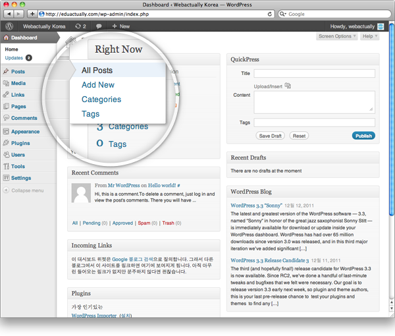Choose Categories in the Posts flyout
The height and width of the screenshot is (336, 395).
(x=101, y=99)
